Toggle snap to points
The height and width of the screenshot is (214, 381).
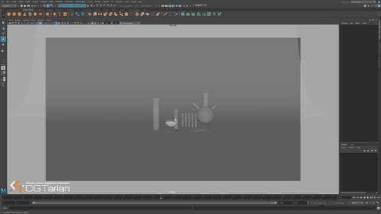coord(105,6)
